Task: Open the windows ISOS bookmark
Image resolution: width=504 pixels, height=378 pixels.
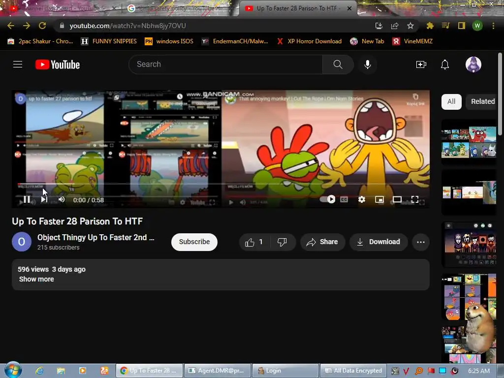Action: (x=169, y=41)
